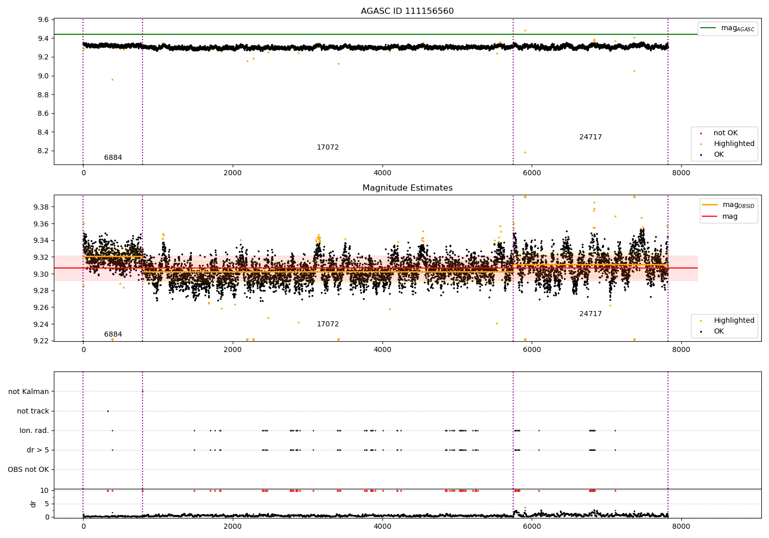Click y-axis tick 9.0 on top plot
The height and width of the screenshot is (538, 769).
(44, 76)
